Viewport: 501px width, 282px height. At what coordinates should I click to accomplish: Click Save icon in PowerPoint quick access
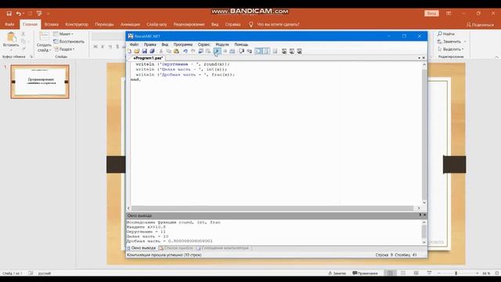[9, 13]
